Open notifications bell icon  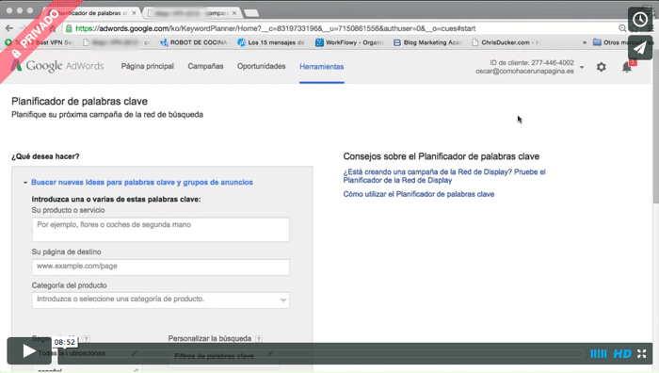[x=627, y=67]
